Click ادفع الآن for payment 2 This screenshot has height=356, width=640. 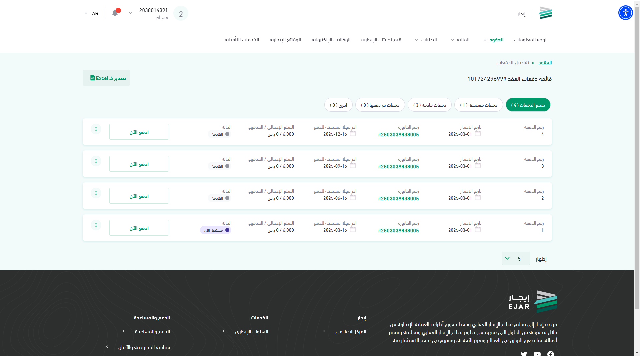click(x=139, y=196)
